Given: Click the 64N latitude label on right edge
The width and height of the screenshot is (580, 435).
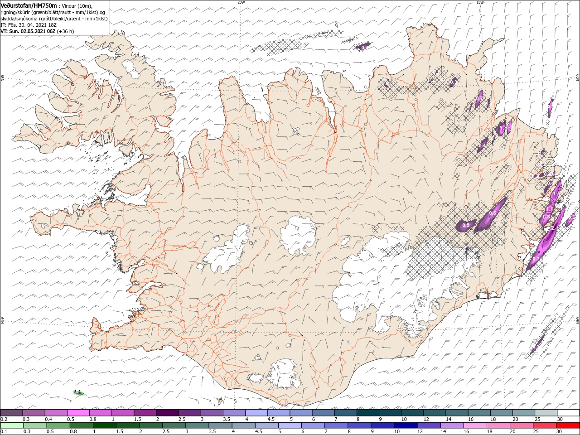Looking at the screenshot, I should (578, 320).
